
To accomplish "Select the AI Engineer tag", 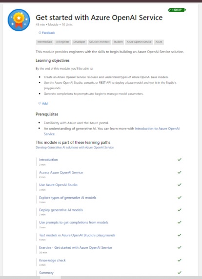I will [x=62, y=42].
